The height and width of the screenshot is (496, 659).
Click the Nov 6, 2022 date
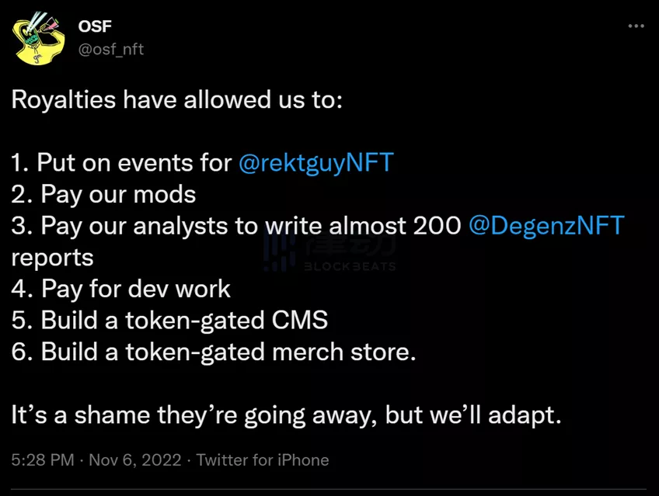(x=136, y=460)
